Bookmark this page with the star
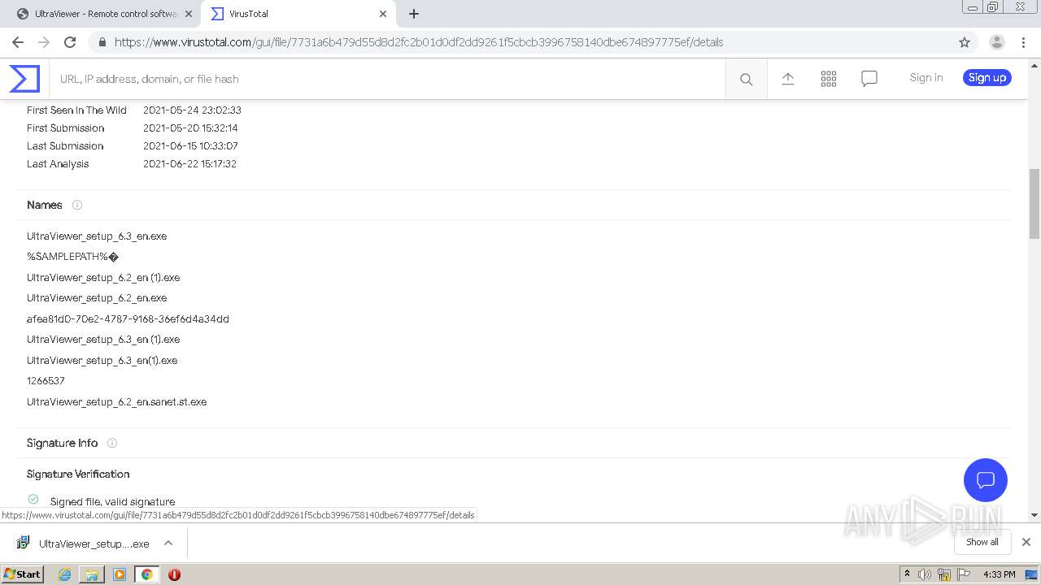Screen dimensions: 1041x585 (x=965, y=42)
